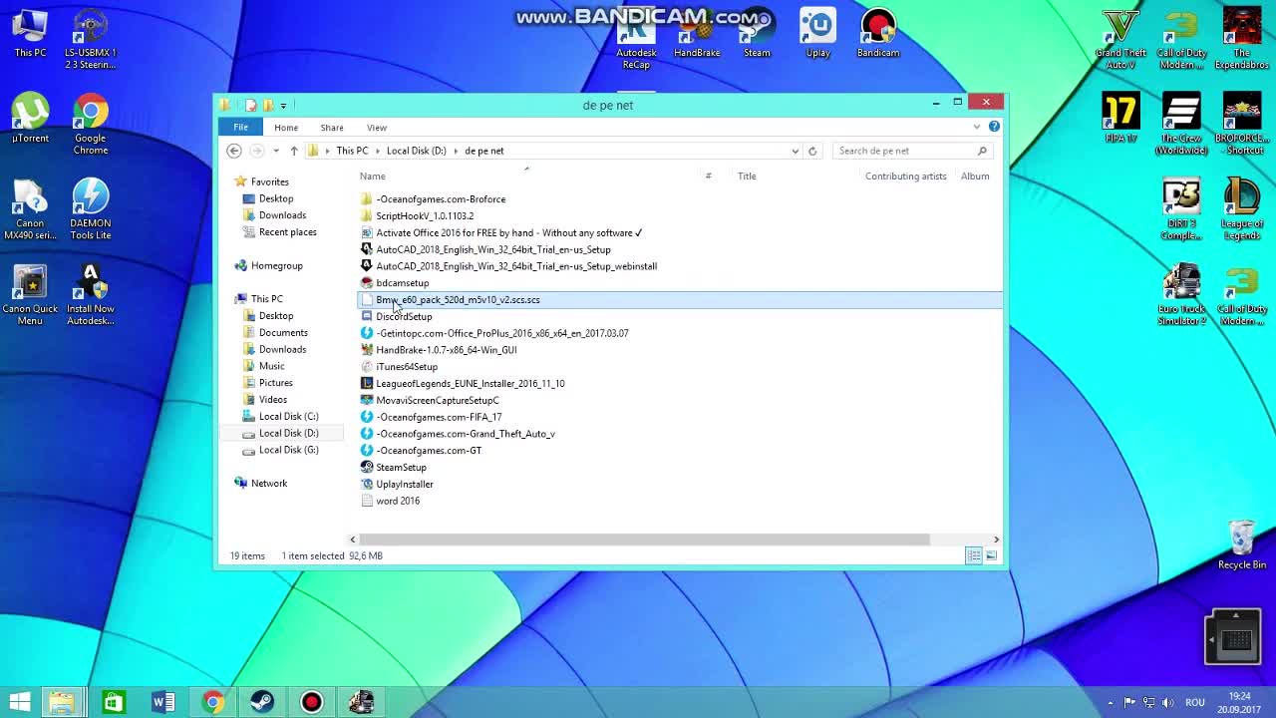Select the iTunes64Setup file
The image size is (1276, 718).
[406, 366]
